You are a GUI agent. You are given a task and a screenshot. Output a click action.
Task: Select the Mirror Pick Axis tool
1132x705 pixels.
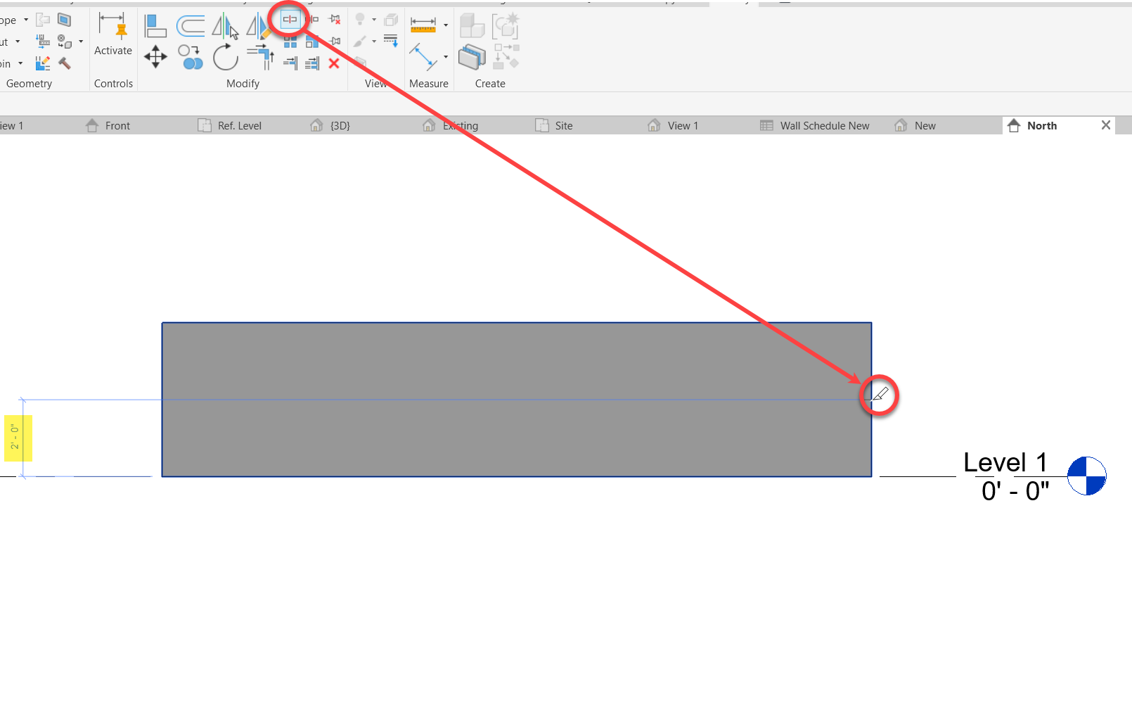(224, 25)
